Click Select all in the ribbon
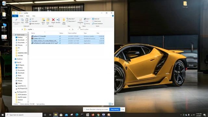The height and width of the screenshot is (117, 208). pyautogui.click(x=96, y=19)
